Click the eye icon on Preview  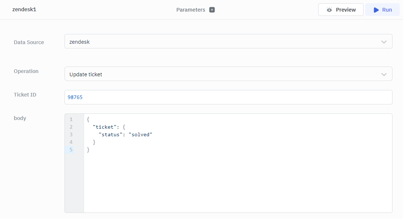pyautogui.click(x=329, y=10)
